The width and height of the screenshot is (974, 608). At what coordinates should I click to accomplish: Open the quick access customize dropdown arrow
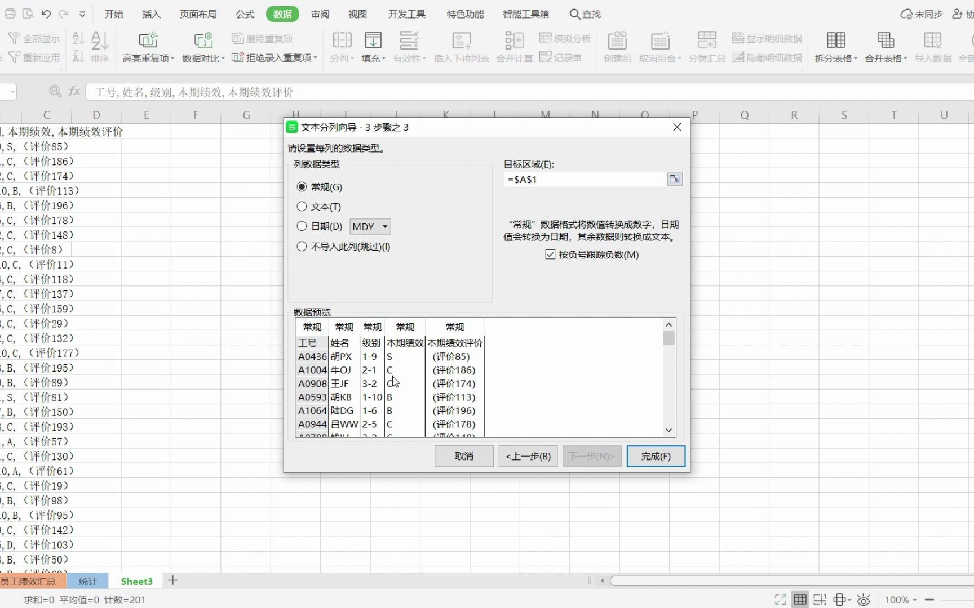pyautogui.click(x=82, y=14)
